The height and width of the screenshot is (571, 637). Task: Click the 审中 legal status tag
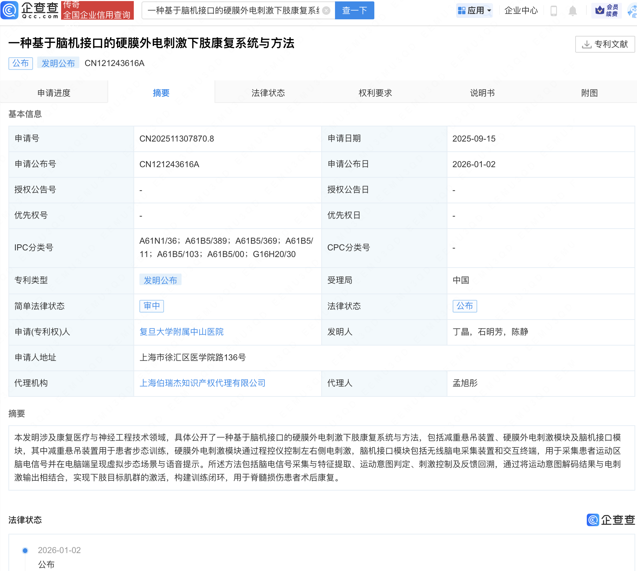(x=152, y=306)
